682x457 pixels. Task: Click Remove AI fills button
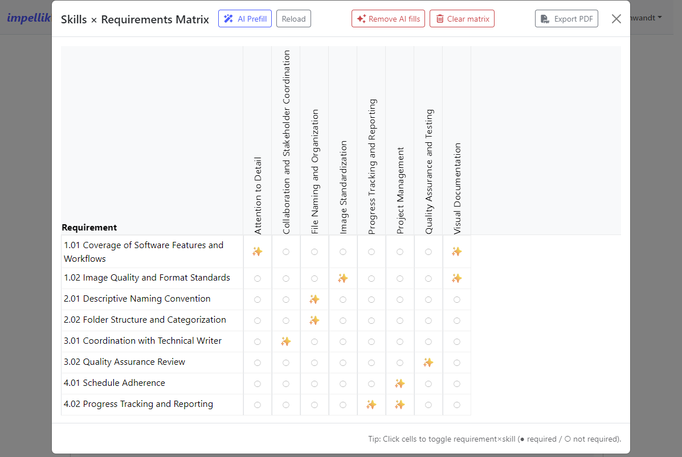(388, 19)
